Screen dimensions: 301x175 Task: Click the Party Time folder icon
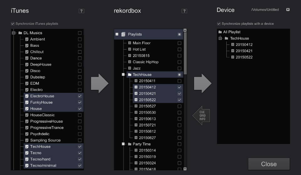click(129, 144)
